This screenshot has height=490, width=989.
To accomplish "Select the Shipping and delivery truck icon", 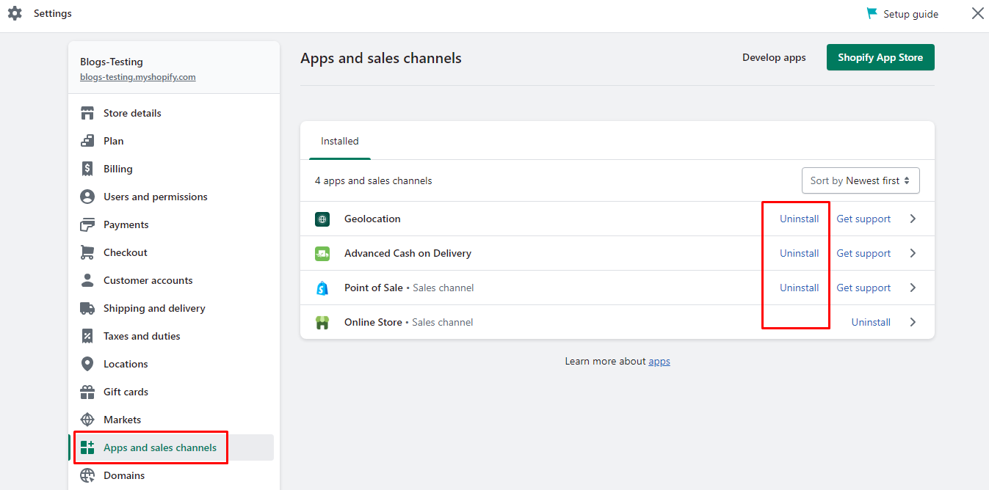I will [87, 307].
